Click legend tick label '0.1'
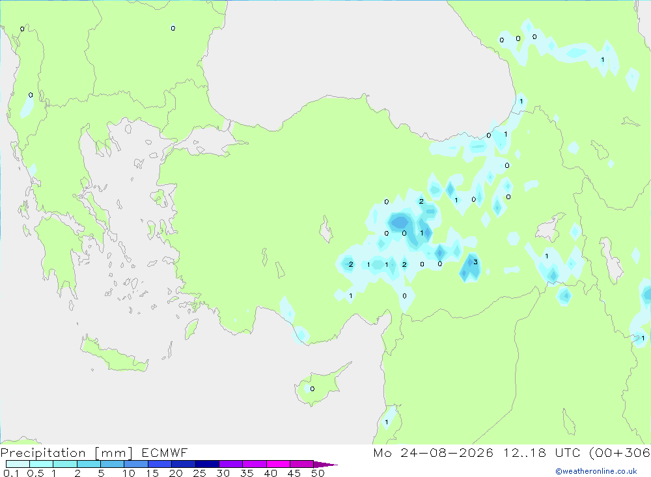Viewport: 651px width, 477px height. [11, 473]
